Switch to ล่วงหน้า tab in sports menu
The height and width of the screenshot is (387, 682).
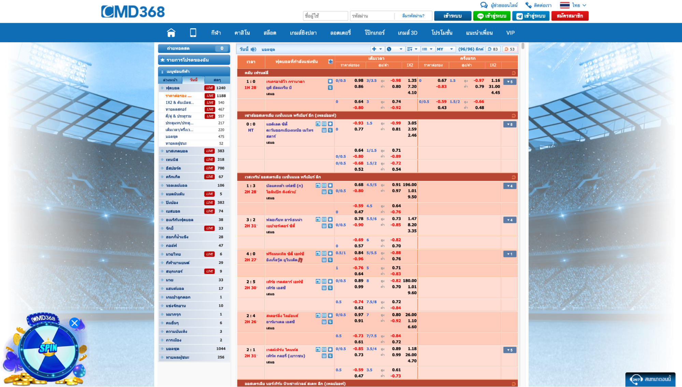[x=170, y=80]
